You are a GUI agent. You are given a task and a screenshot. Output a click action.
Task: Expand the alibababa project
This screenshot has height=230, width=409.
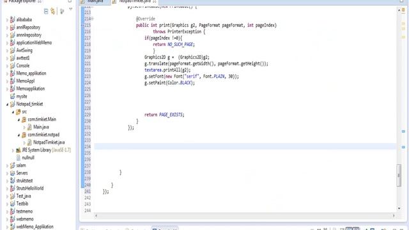click(x=7, y=20)
